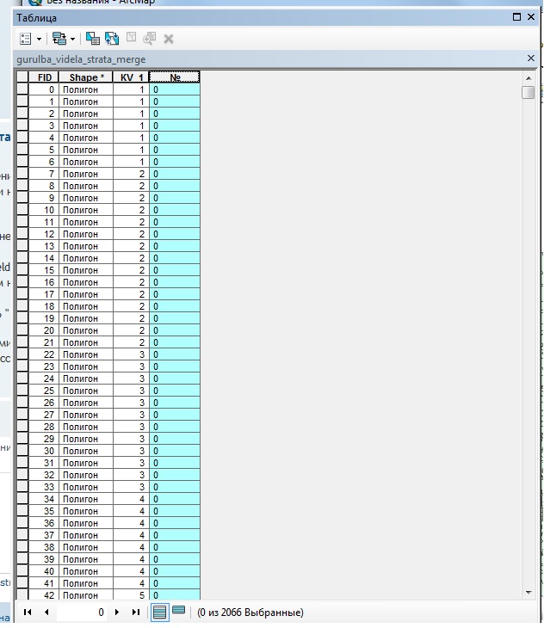Close the Таблица window
544x628 pixels.
point(531,17)
